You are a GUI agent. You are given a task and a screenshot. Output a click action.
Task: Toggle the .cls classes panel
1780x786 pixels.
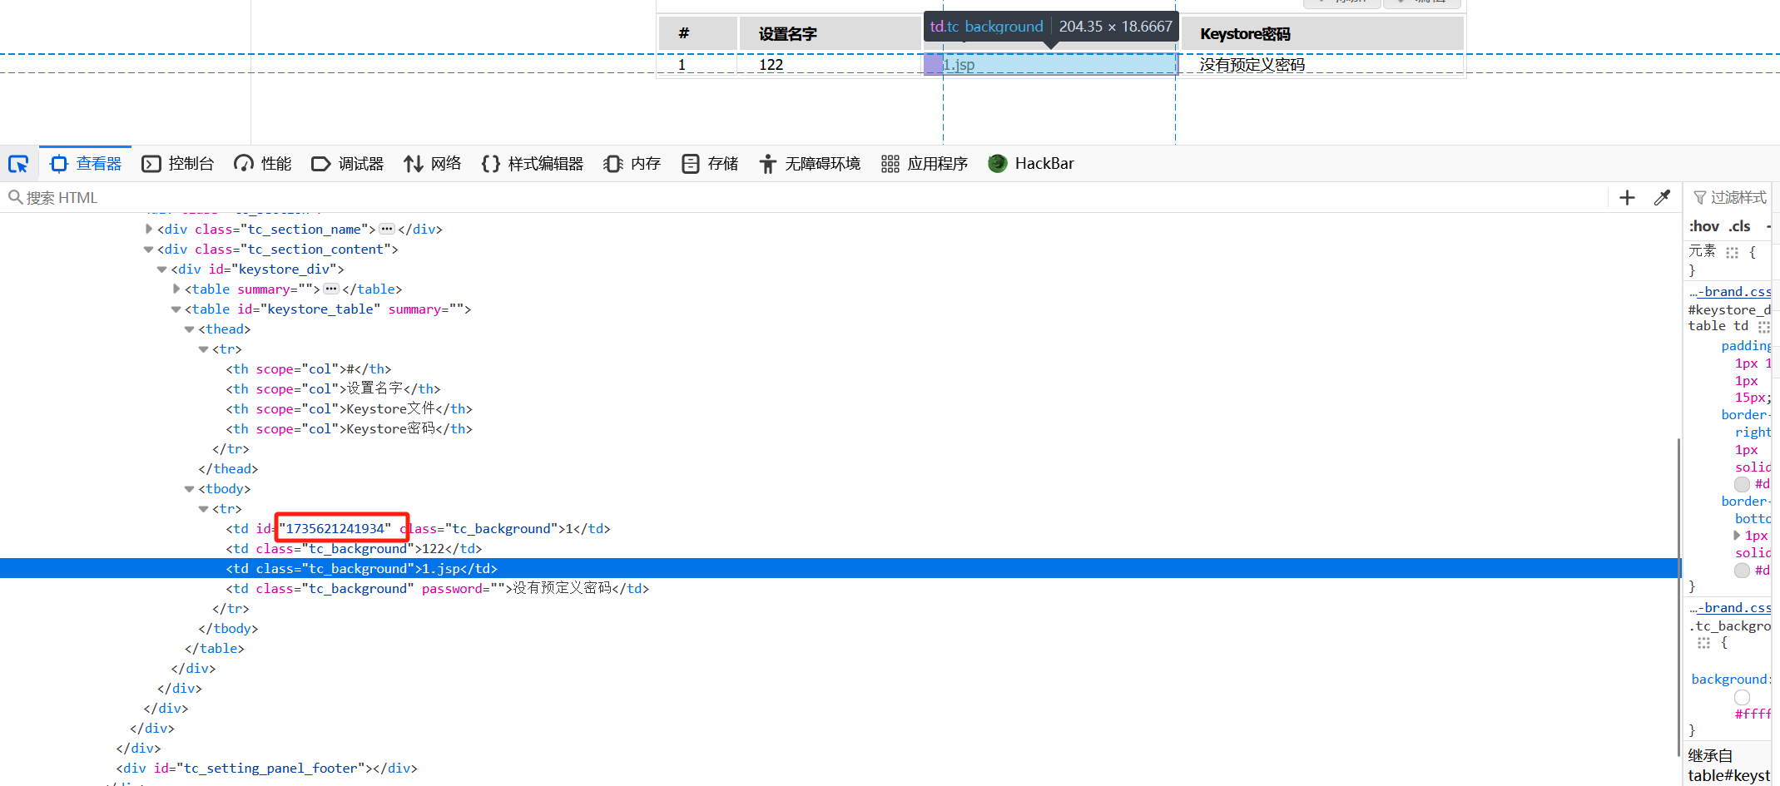pyautogui.click(x=1739, y=226)
